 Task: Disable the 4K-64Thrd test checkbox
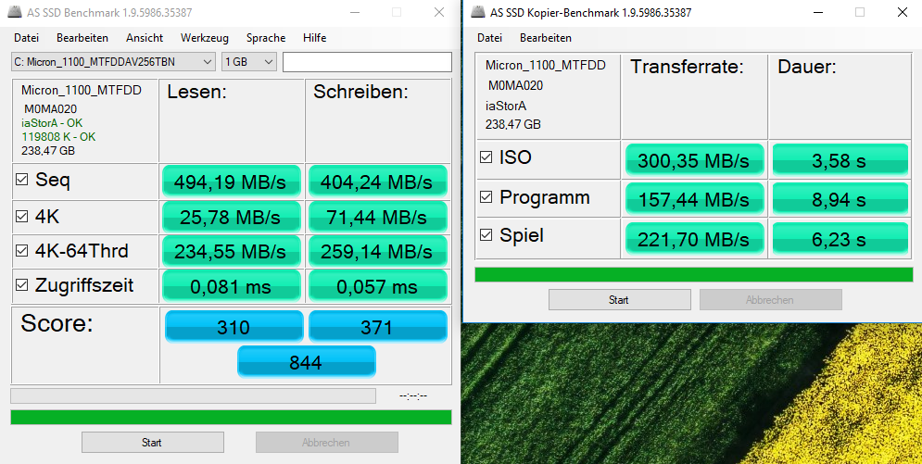click(21, 251)
